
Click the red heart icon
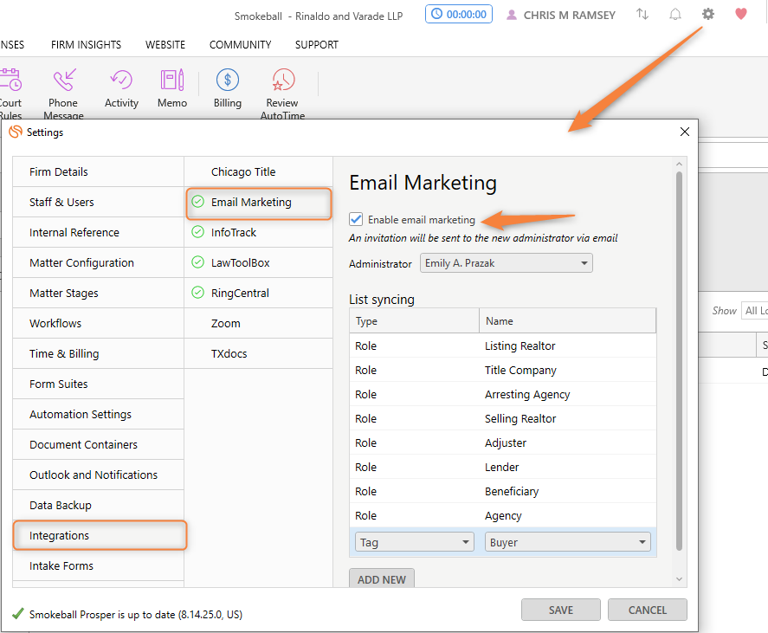tap(741, 14)
